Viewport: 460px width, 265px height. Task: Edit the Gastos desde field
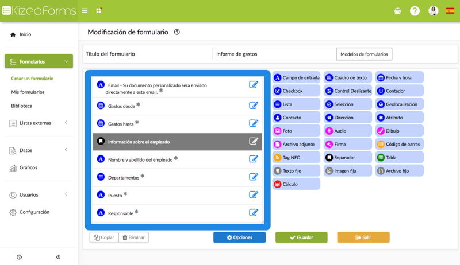254,106
